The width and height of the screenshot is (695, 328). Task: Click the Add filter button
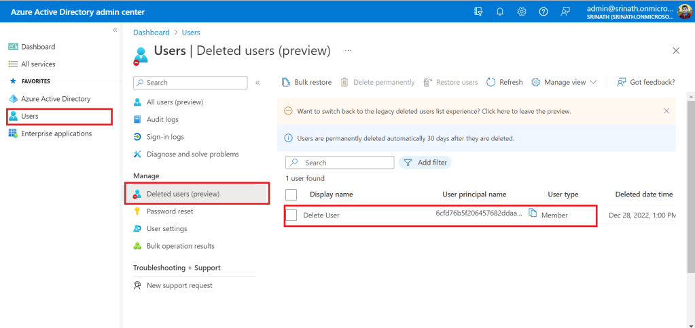click(x=425, y=163)
